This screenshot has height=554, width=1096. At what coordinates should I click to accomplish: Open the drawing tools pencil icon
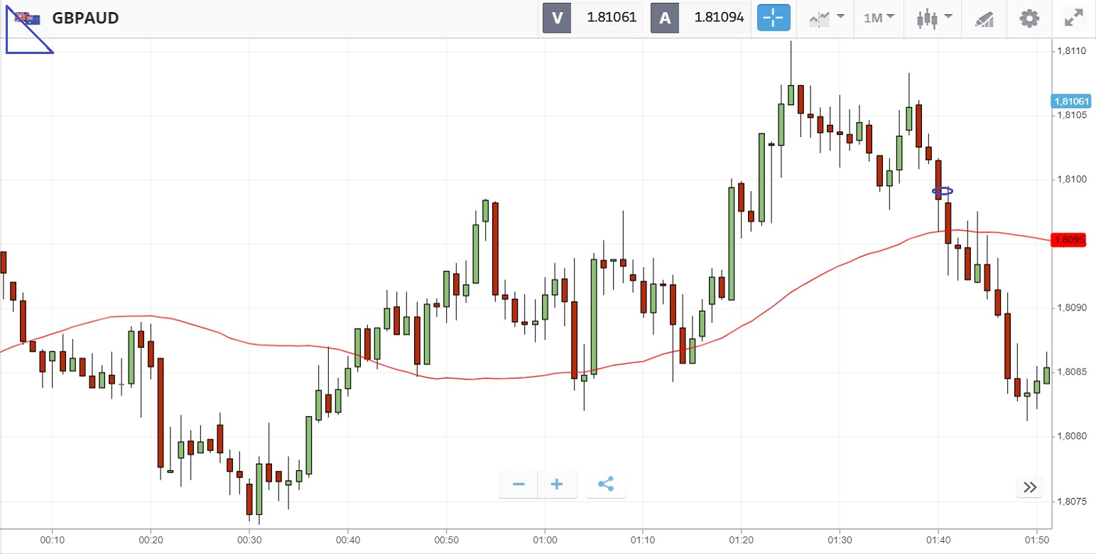click(984, 18)
